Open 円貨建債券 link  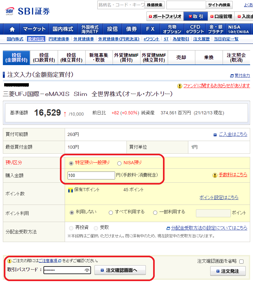tap(59, 39)
